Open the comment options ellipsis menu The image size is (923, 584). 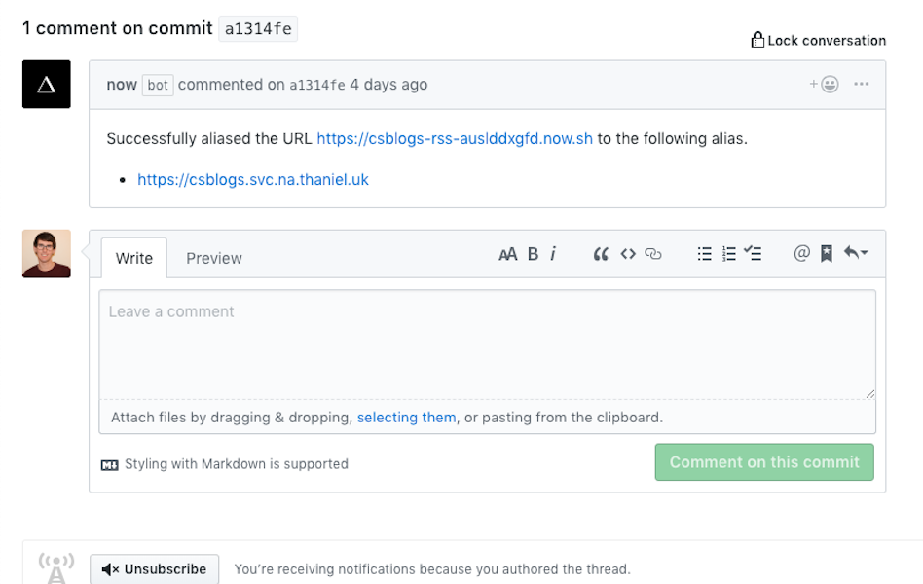pyautogui.click(x=862, y=85)
